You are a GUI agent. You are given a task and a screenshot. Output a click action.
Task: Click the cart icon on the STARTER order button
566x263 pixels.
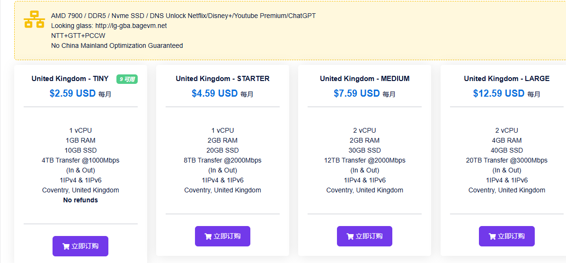click(x=208, y=236)
